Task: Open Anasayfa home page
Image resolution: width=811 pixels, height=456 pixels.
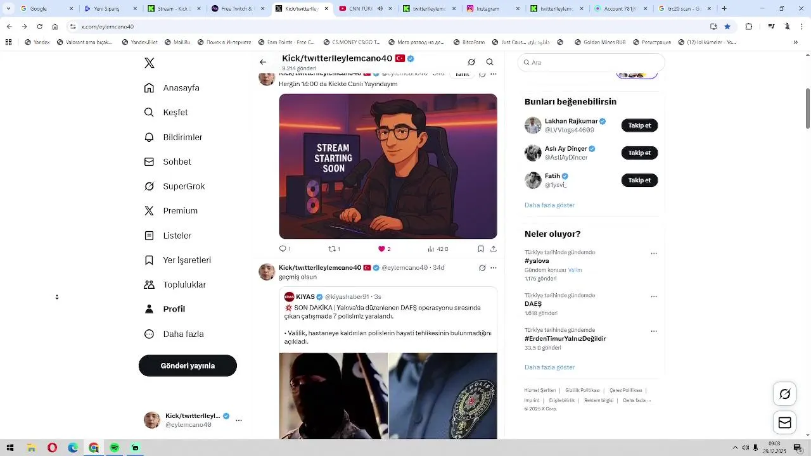Action: point(172,88)
